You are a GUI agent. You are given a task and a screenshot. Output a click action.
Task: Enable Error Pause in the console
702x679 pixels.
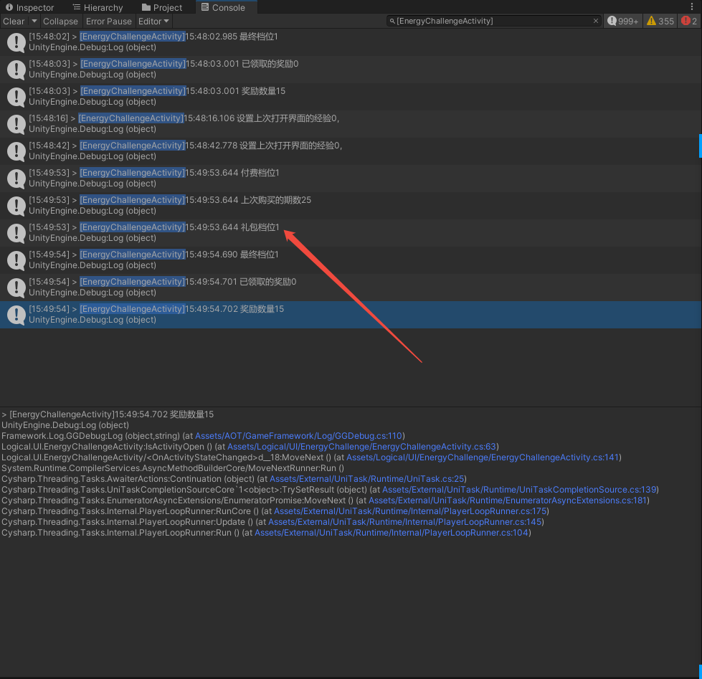click(x=108, y=22)
